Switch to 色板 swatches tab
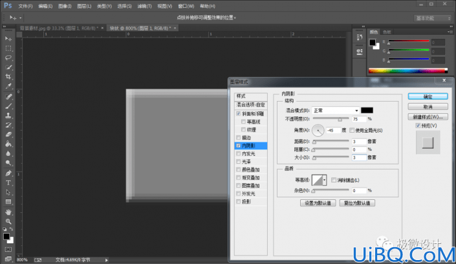456x264 pixels. tap(387, 32)
